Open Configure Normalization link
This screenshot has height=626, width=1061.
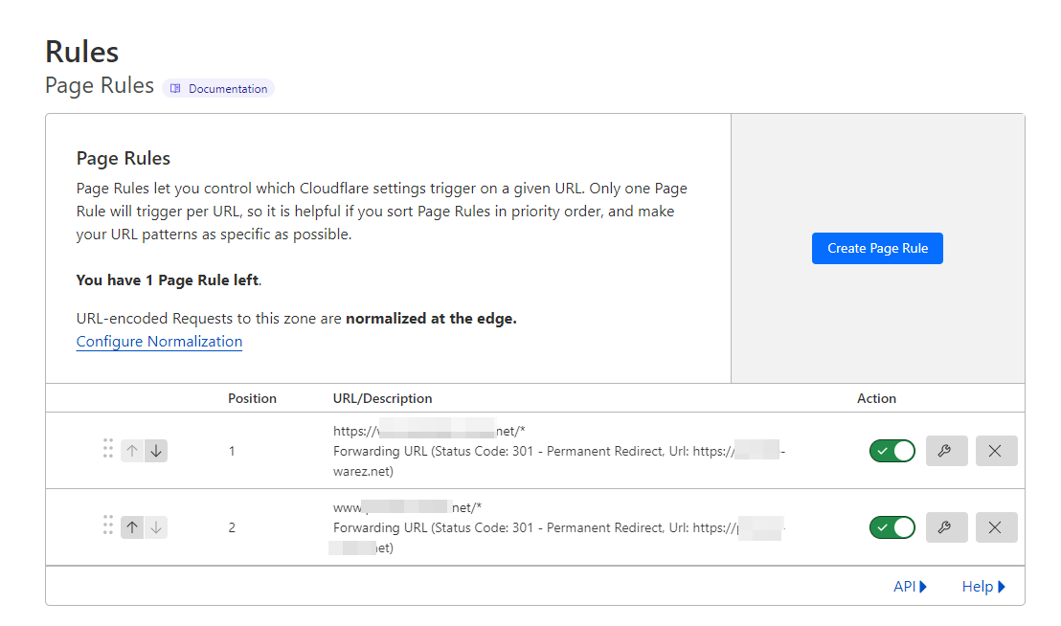click(159, 342)
